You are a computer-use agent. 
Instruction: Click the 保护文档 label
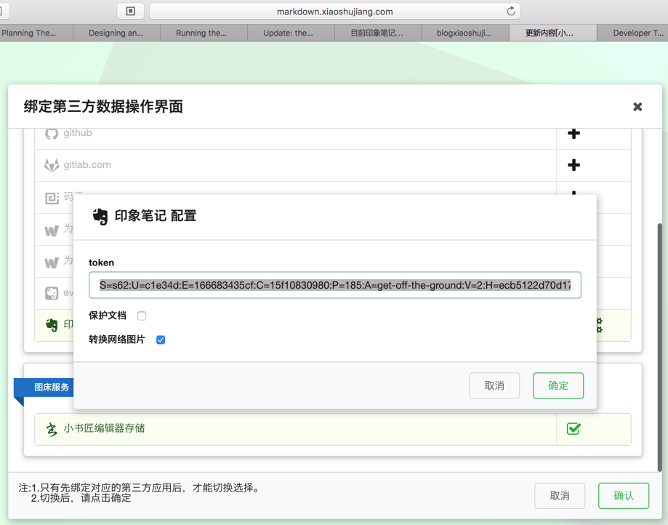108,316
